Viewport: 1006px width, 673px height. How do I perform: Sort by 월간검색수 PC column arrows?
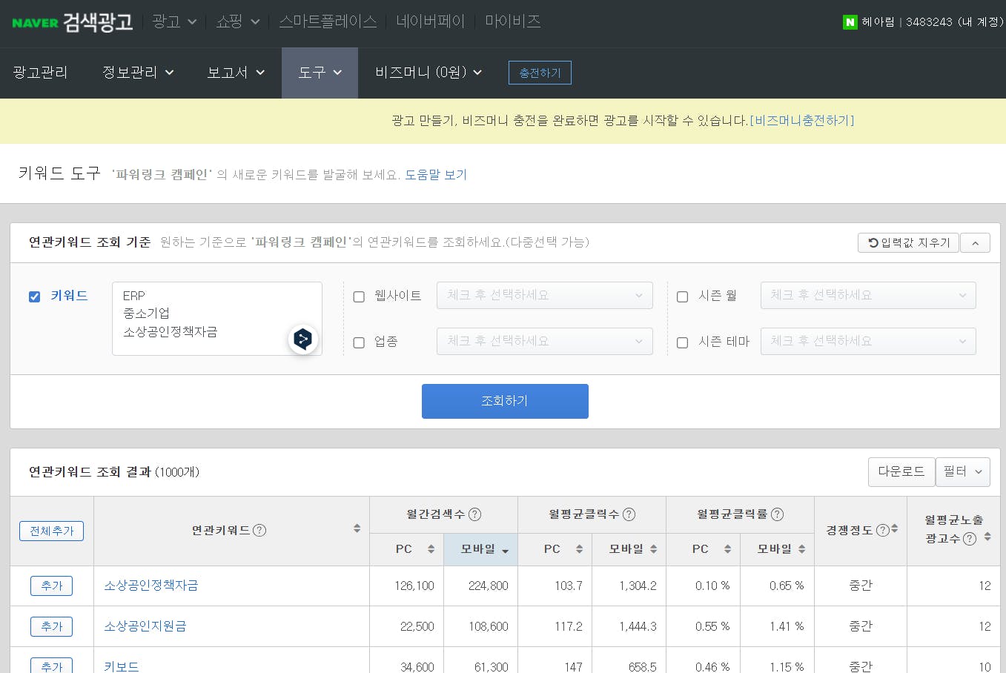coord(431,549)
